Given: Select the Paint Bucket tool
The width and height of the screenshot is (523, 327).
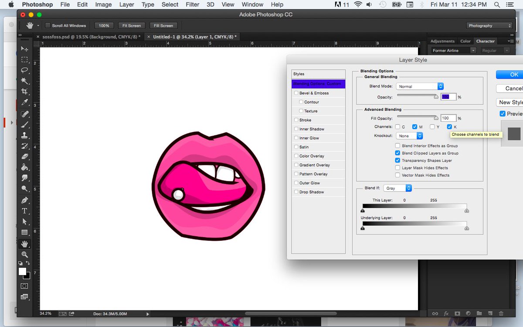Looking at the screenshot, I should coord(24,167).
